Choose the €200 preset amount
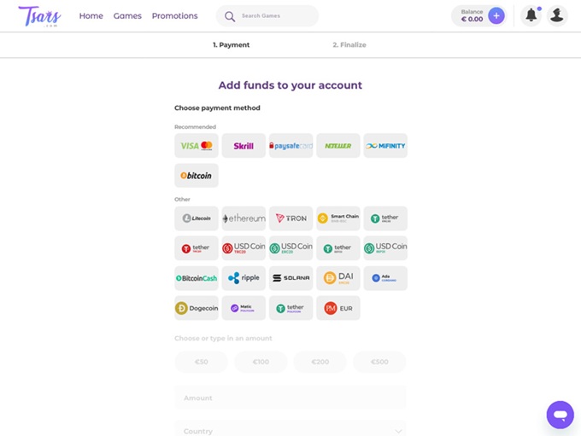 (x=320, y=362)
